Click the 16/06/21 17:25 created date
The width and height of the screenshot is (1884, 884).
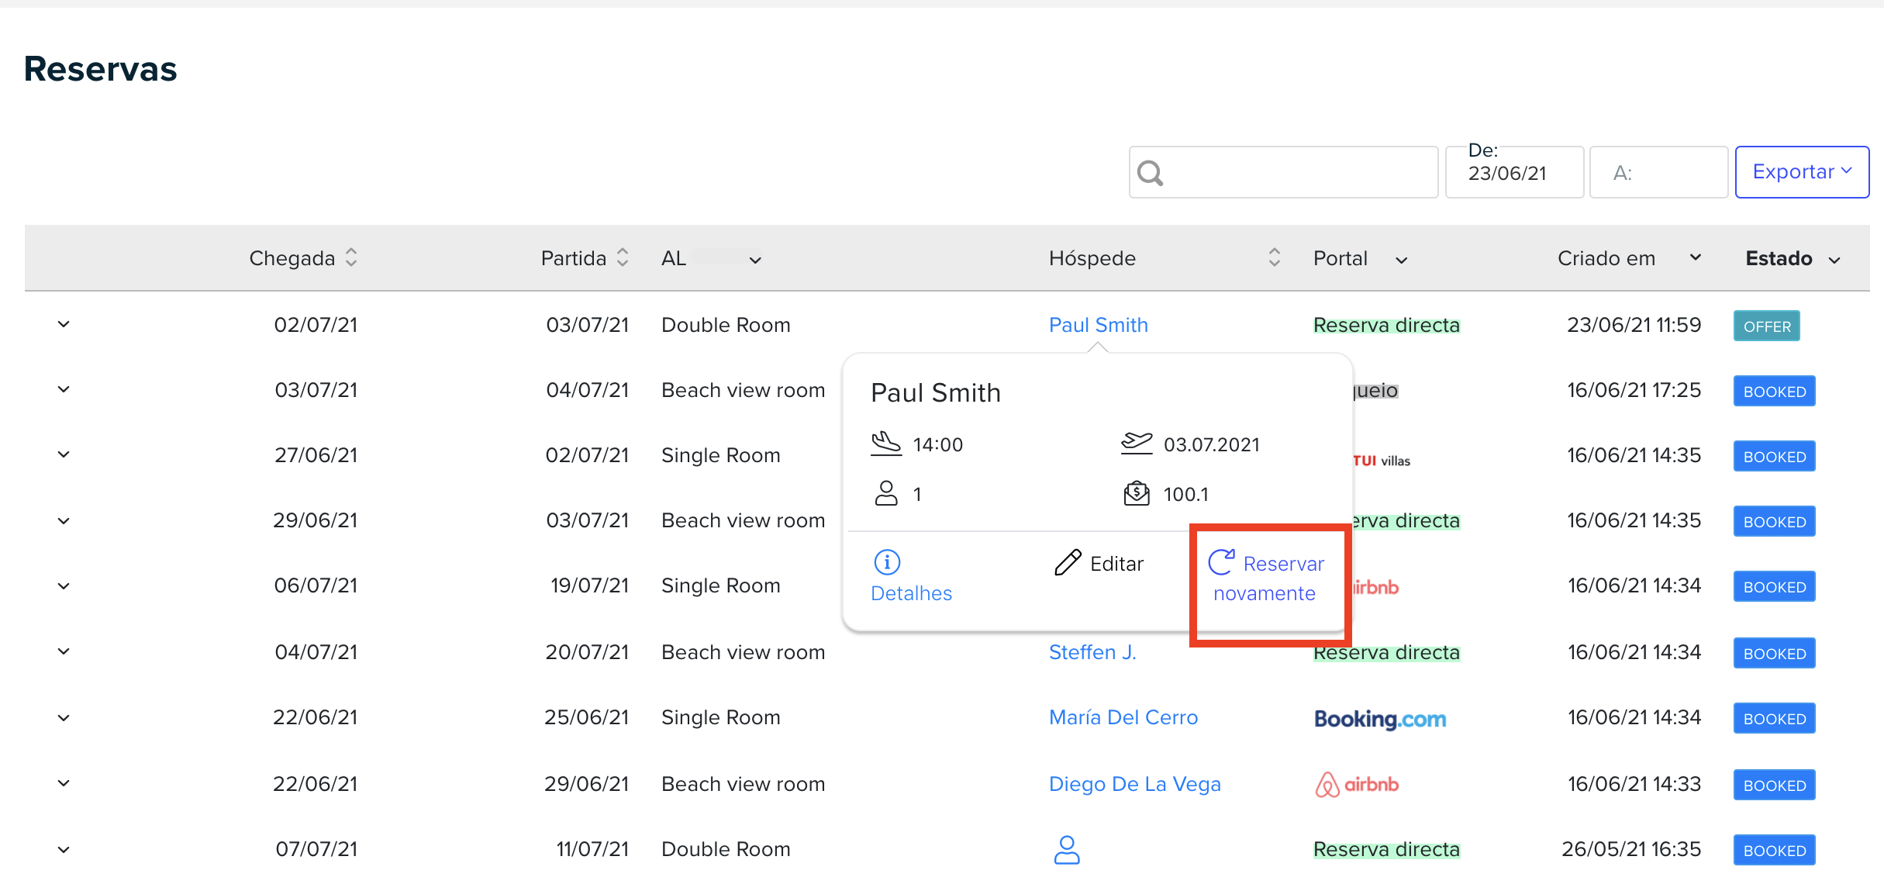1634,390
